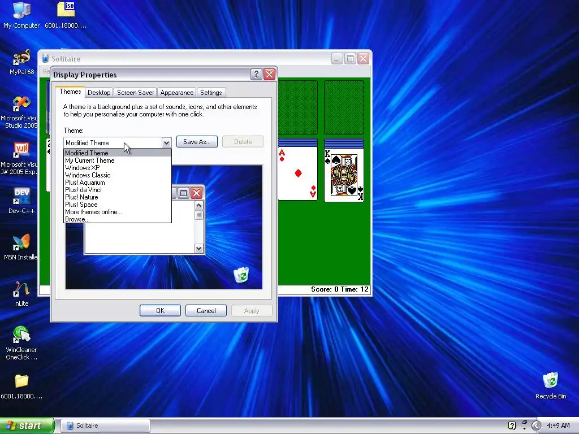Image resolution: width=579 pixels, height=434 pixels.
Task: Open the Theme dropdown arrow
Action: pyautogui.click(x=166, y=143)
